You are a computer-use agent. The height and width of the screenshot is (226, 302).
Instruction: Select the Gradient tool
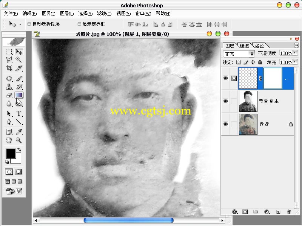[19, 95]
